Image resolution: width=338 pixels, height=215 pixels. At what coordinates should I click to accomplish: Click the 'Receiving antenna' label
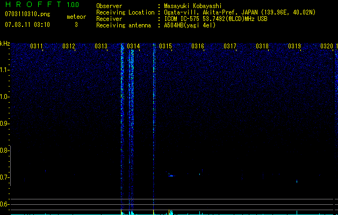pos(124,25)
